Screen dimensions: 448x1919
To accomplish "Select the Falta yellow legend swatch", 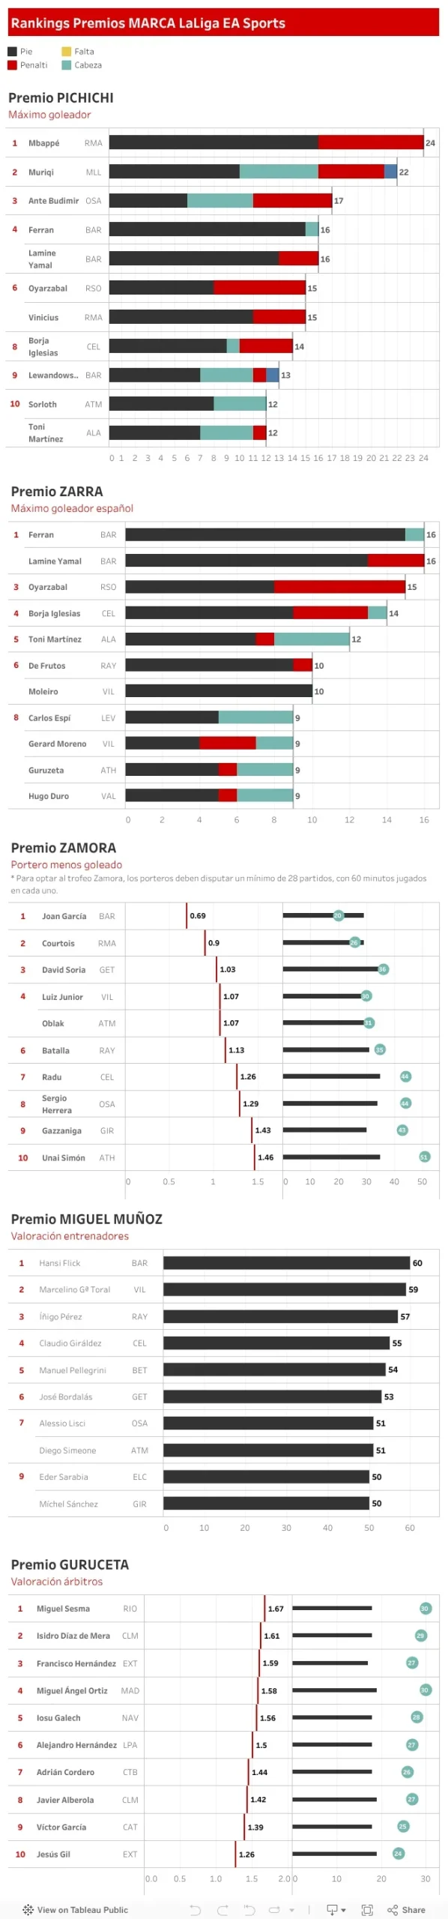I will (x=67, y=52).
